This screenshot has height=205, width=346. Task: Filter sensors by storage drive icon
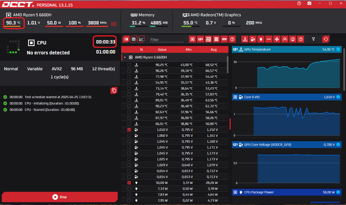tap(216, 39)
